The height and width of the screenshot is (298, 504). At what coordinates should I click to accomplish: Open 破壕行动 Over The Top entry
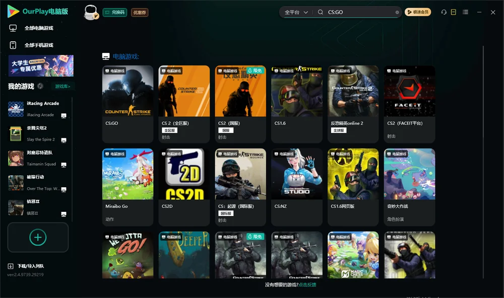(x=38, y=183)
